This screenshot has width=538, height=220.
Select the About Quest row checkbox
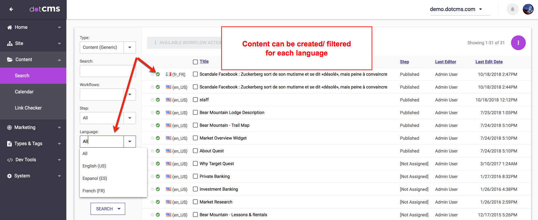[195, 151]
